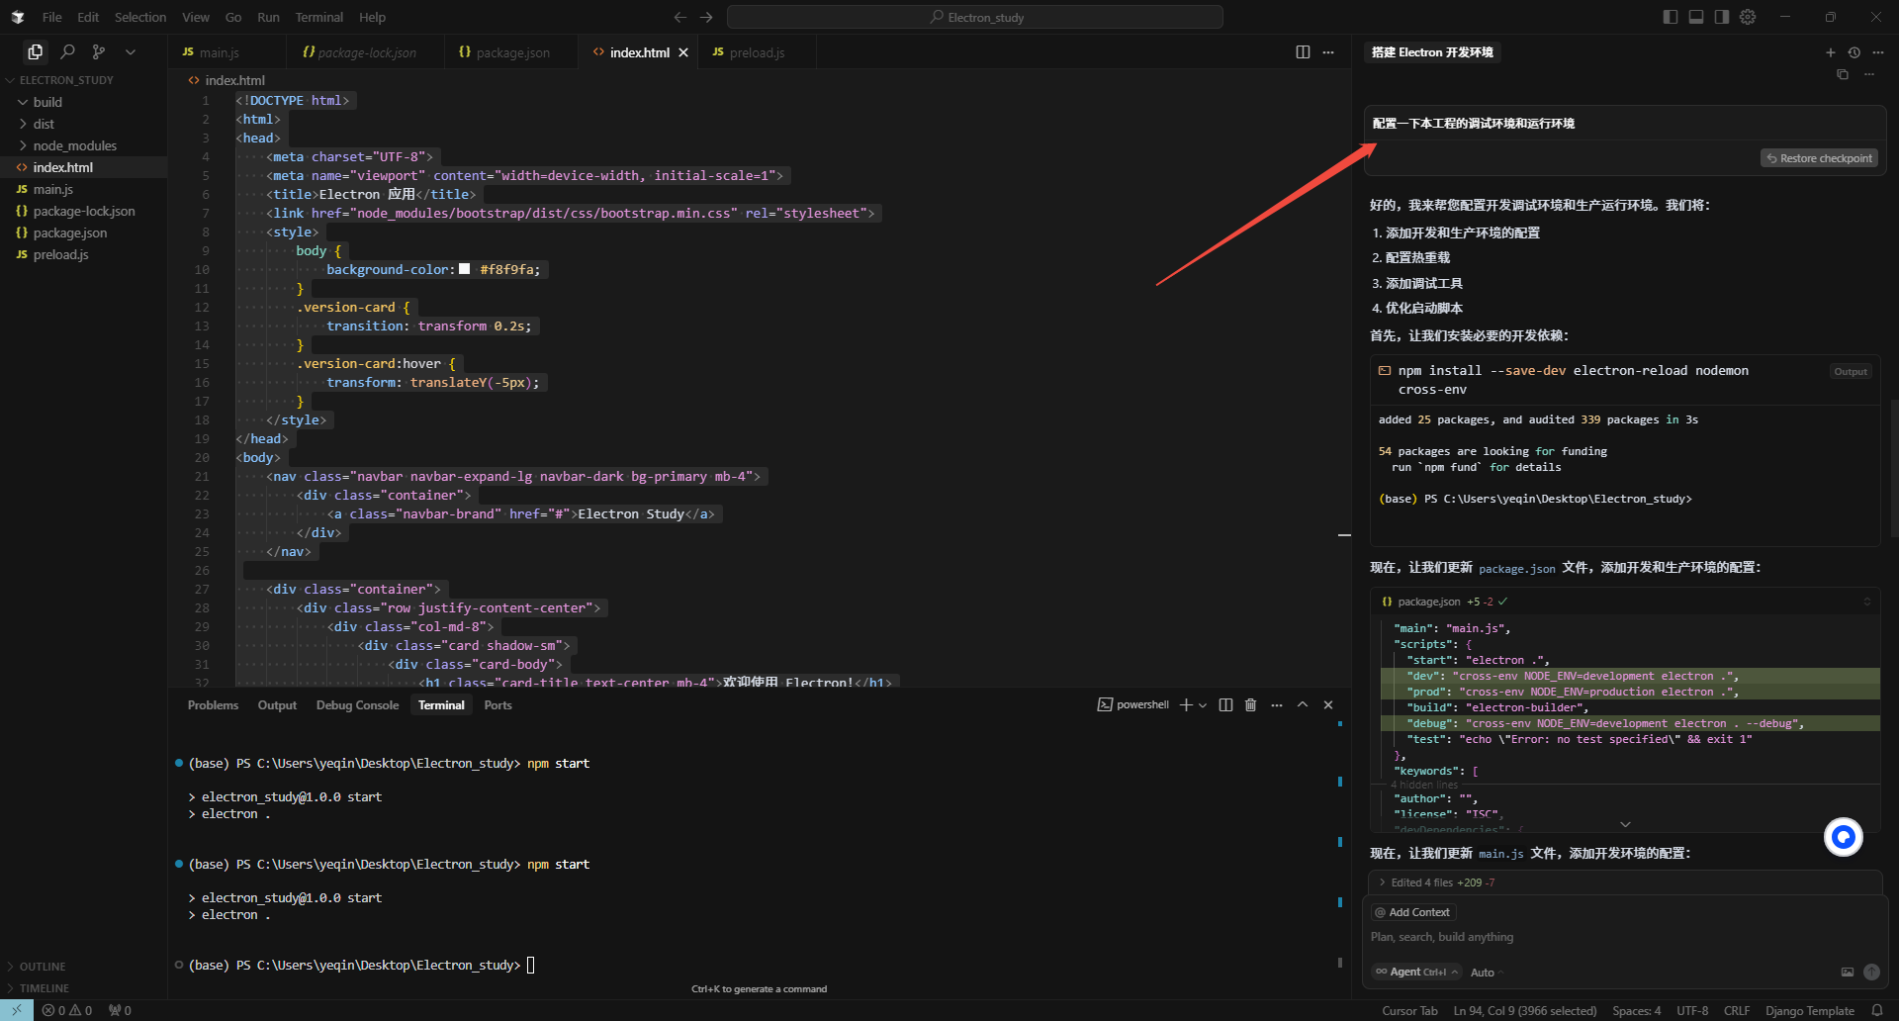The width and height of the screenshot is (1899, 1021).
Task: Close the index.html editor tab
Action: pyautogui.click(x=683, y=52)
